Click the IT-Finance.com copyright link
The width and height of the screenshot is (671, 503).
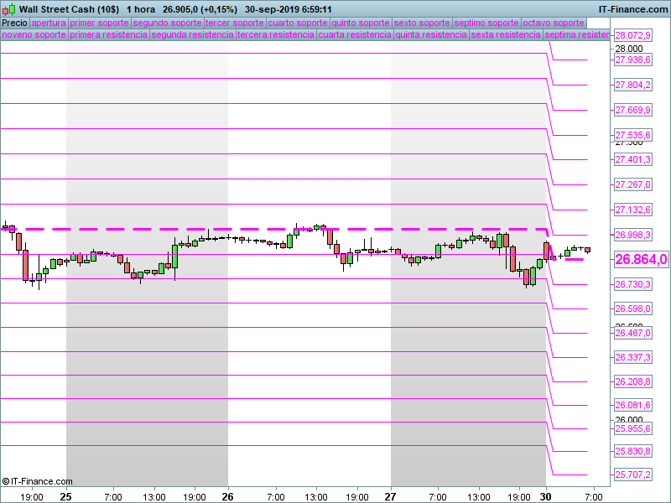pos(37,481)
